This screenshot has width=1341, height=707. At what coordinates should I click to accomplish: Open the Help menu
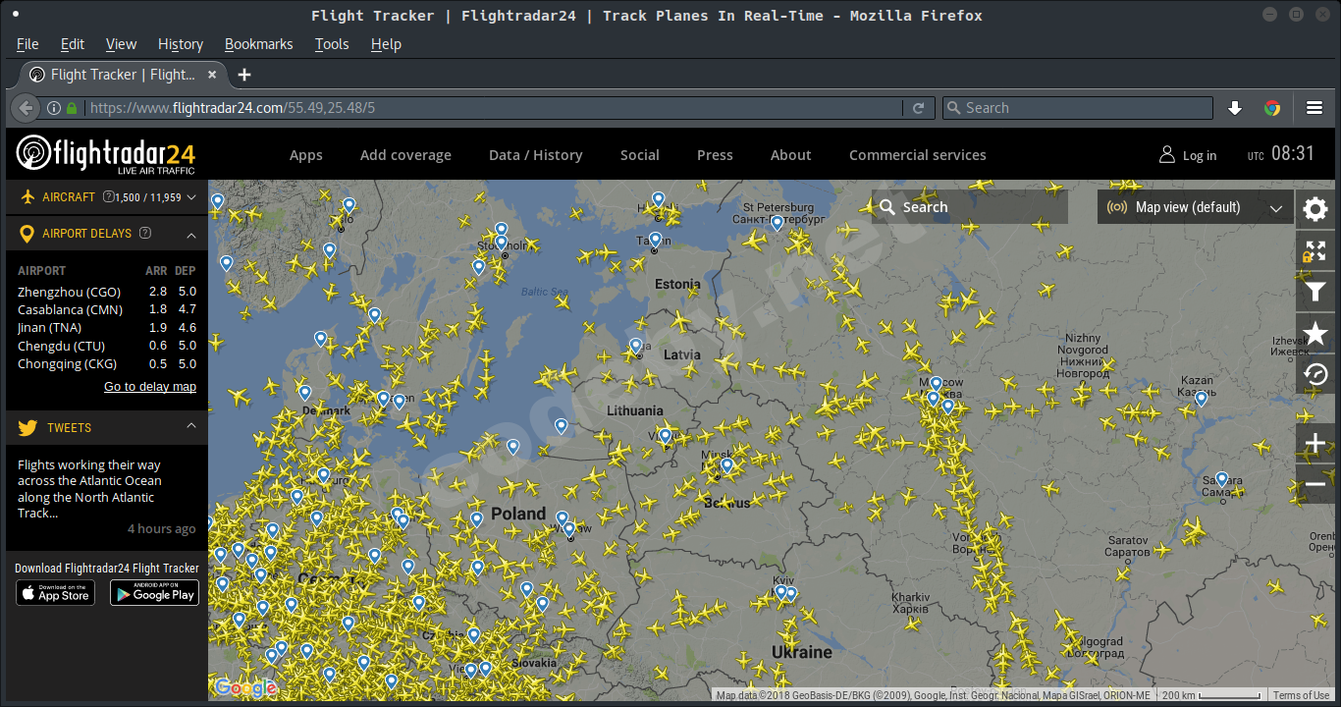click(386, 44)
